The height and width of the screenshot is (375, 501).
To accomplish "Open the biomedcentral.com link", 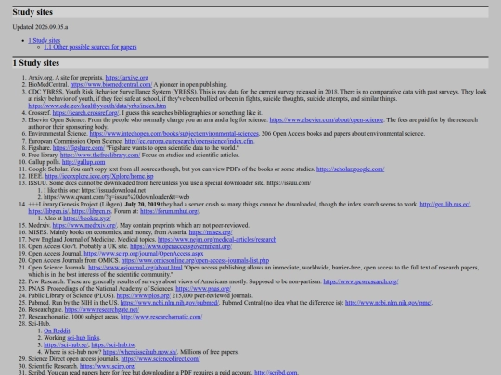I will point(111,84).
